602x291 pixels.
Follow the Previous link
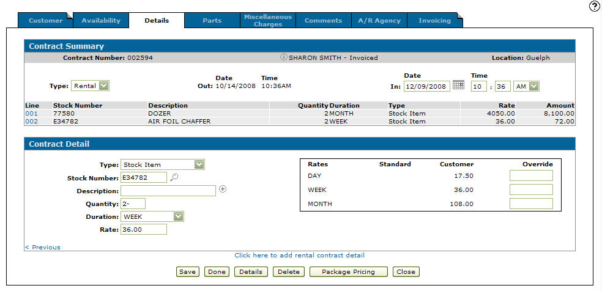(x=43, y=247)
